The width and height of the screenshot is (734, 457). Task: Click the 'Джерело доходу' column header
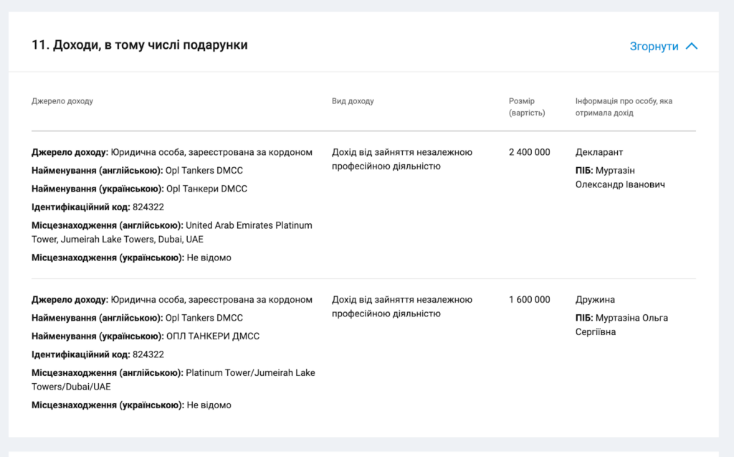coord(62,101)
